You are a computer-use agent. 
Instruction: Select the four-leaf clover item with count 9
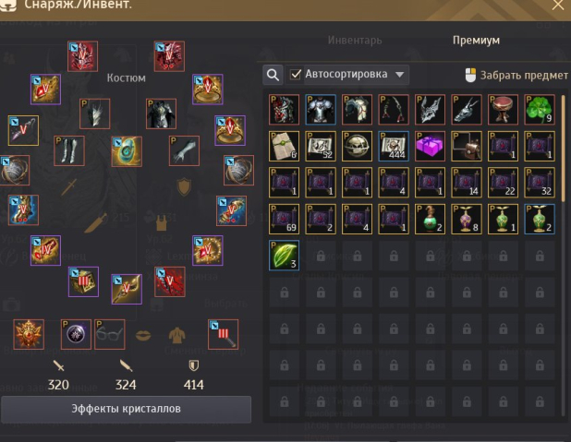pyautogui.click(x=540, y=110)
